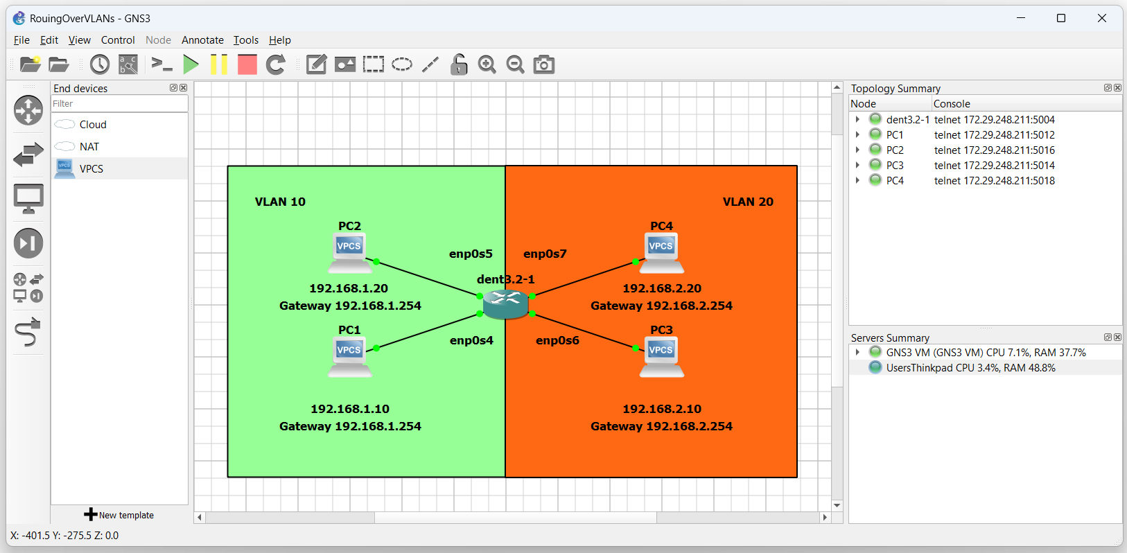Browse switches in device sidebar
The width and height of the screenshot is (1127, 553).
[x=28, y=155]
